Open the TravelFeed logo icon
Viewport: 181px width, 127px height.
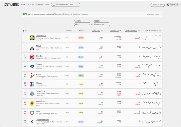(x=32, y=93)
